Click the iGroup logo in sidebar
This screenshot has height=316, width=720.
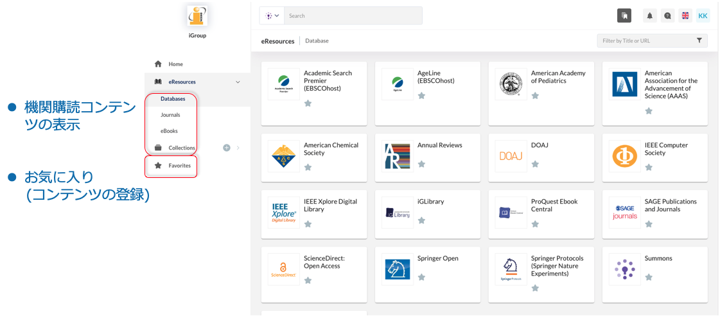pos(197,16)
